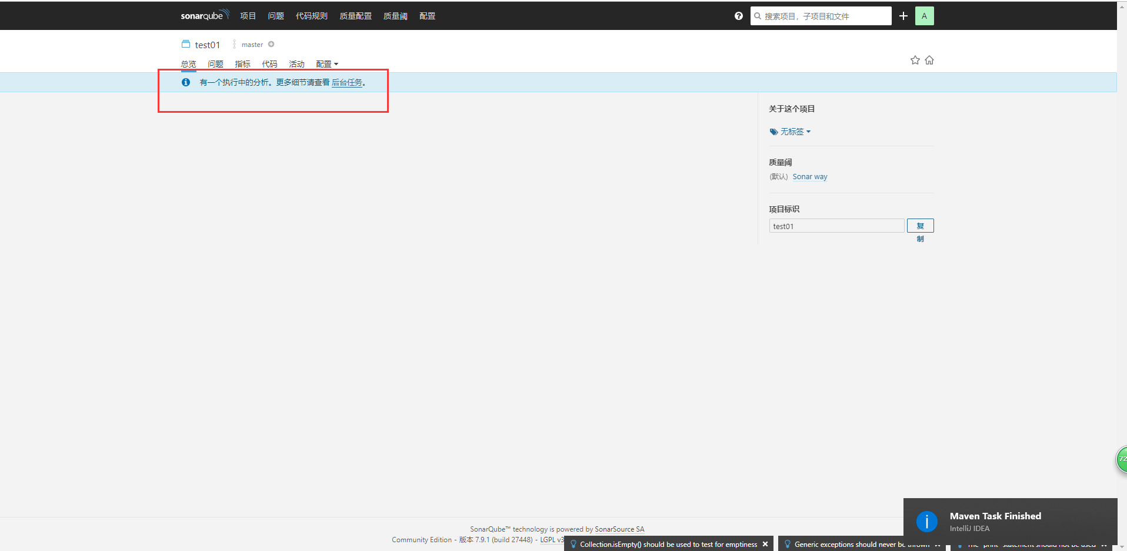Click the help question mark icon
The height and width of the screenshot is (551, 1127).
[x=739, y=16]
